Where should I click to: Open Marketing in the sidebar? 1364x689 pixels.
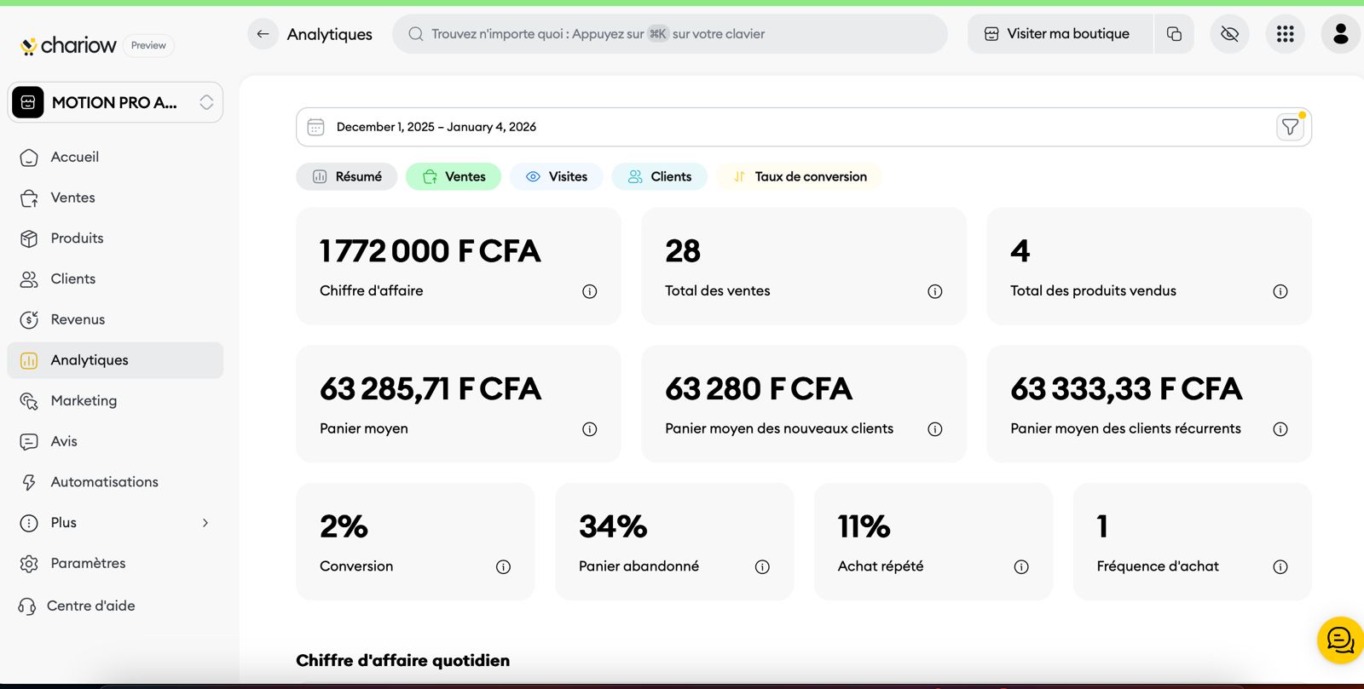pos(115,401)
